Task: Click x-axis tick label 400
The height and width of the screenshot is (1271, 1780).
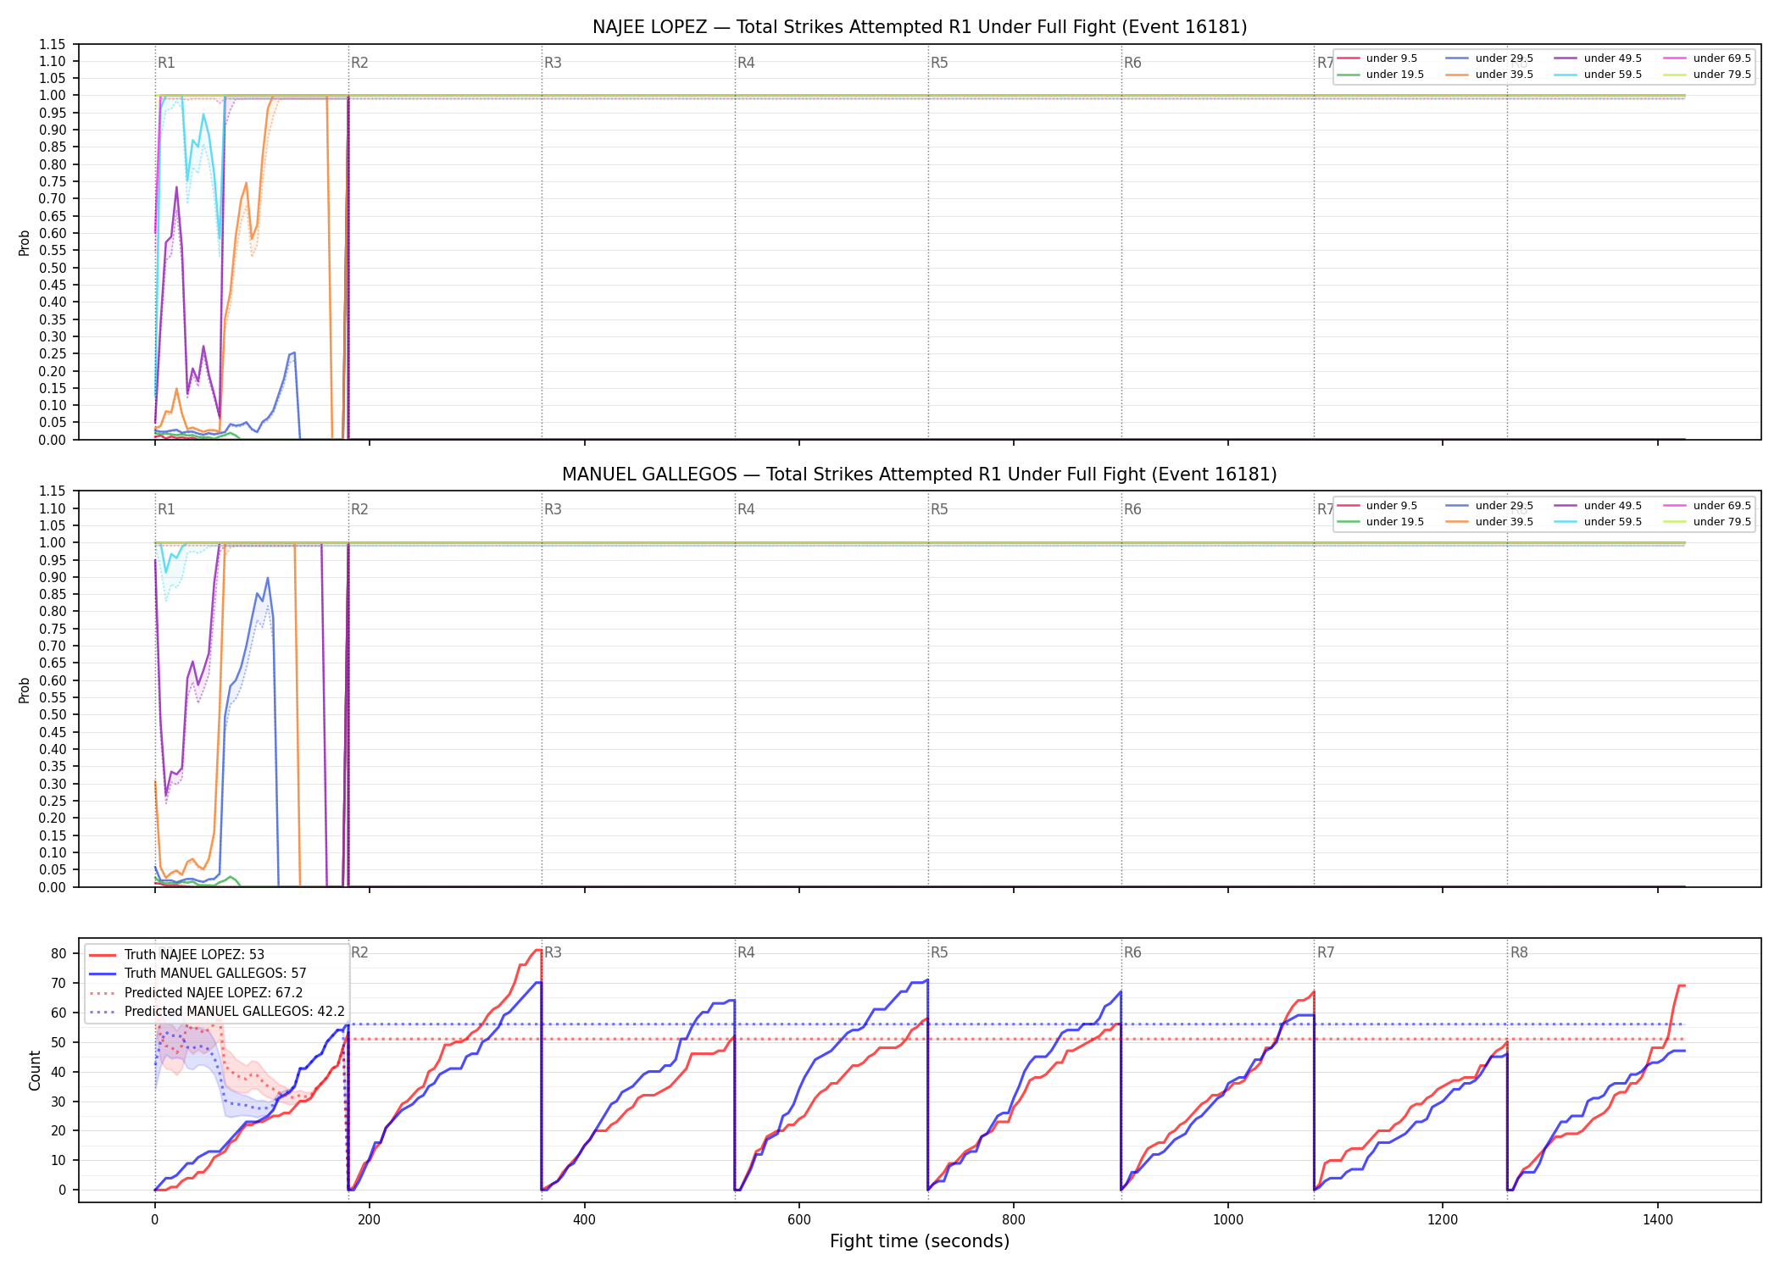Action: (x=584, y=1220)
